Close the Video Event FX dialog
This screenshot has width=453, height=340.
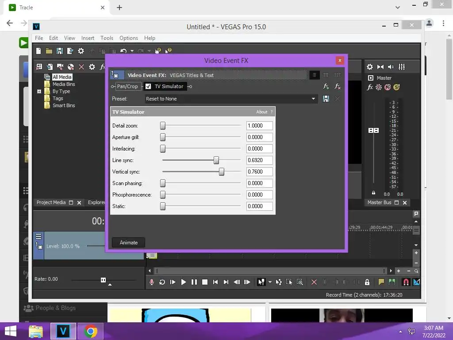tap(340, 60)
